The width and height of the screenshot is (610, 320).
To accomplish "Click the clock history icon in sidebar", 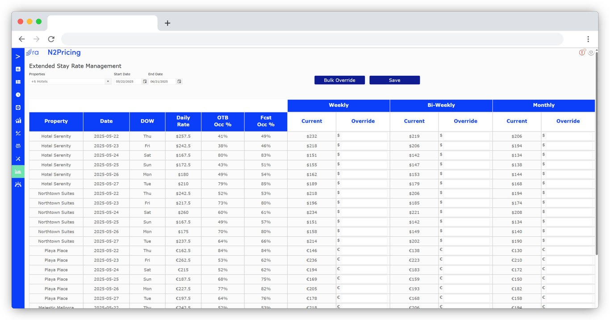I will click(18, 94).
